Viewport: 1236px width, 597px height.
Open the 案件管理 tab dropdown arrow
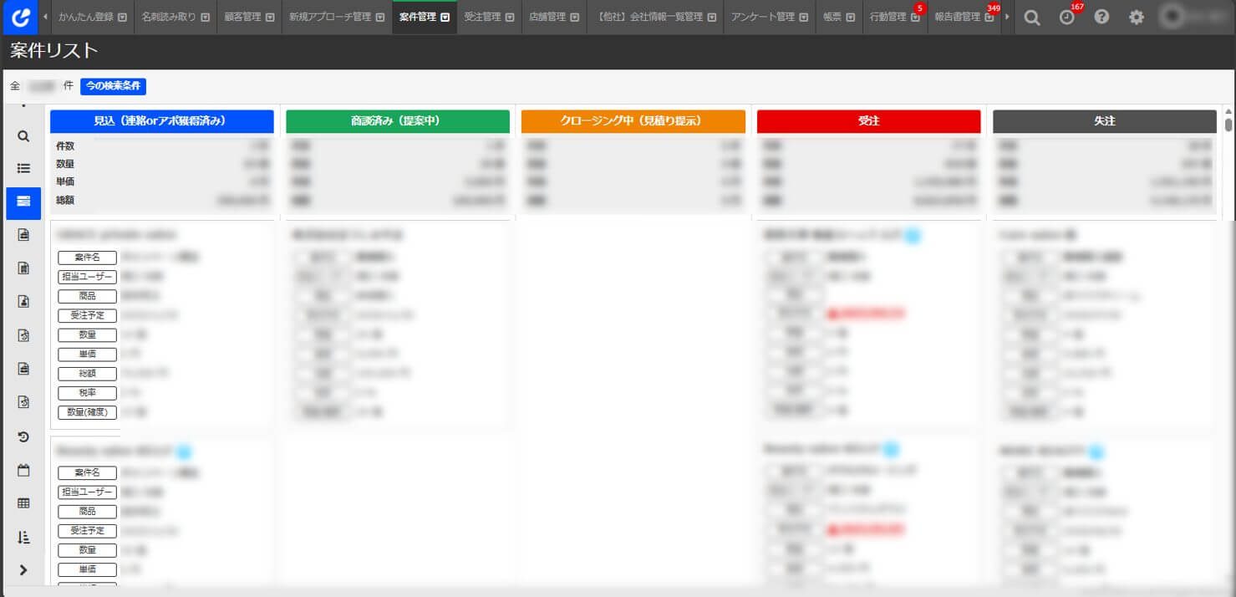(445, 17)
